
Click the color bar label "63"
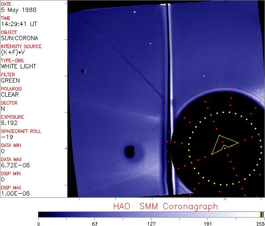[x=95, y=224]
